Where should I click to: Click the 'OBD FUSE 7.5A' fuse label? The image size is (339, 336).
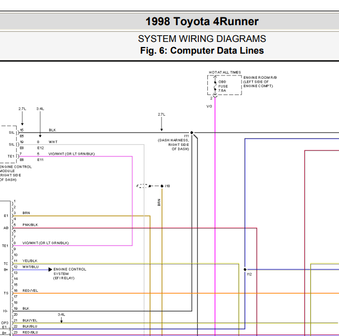coord(223,86)
